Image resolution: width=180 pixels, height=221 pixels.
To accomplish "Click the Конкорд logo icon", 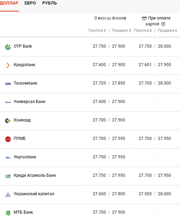I will point(8,121).
